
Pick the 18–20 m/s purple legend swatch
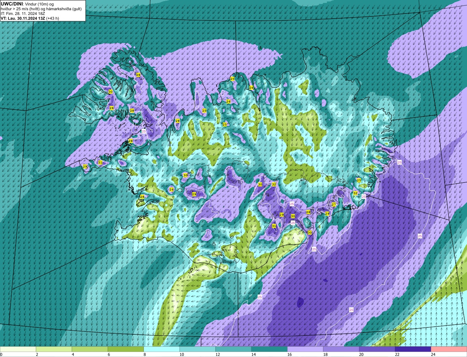click(x=341, y=349)
